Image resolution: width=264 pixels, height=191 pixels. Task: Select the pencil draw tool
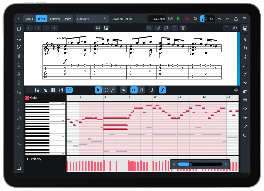point(113,90)
